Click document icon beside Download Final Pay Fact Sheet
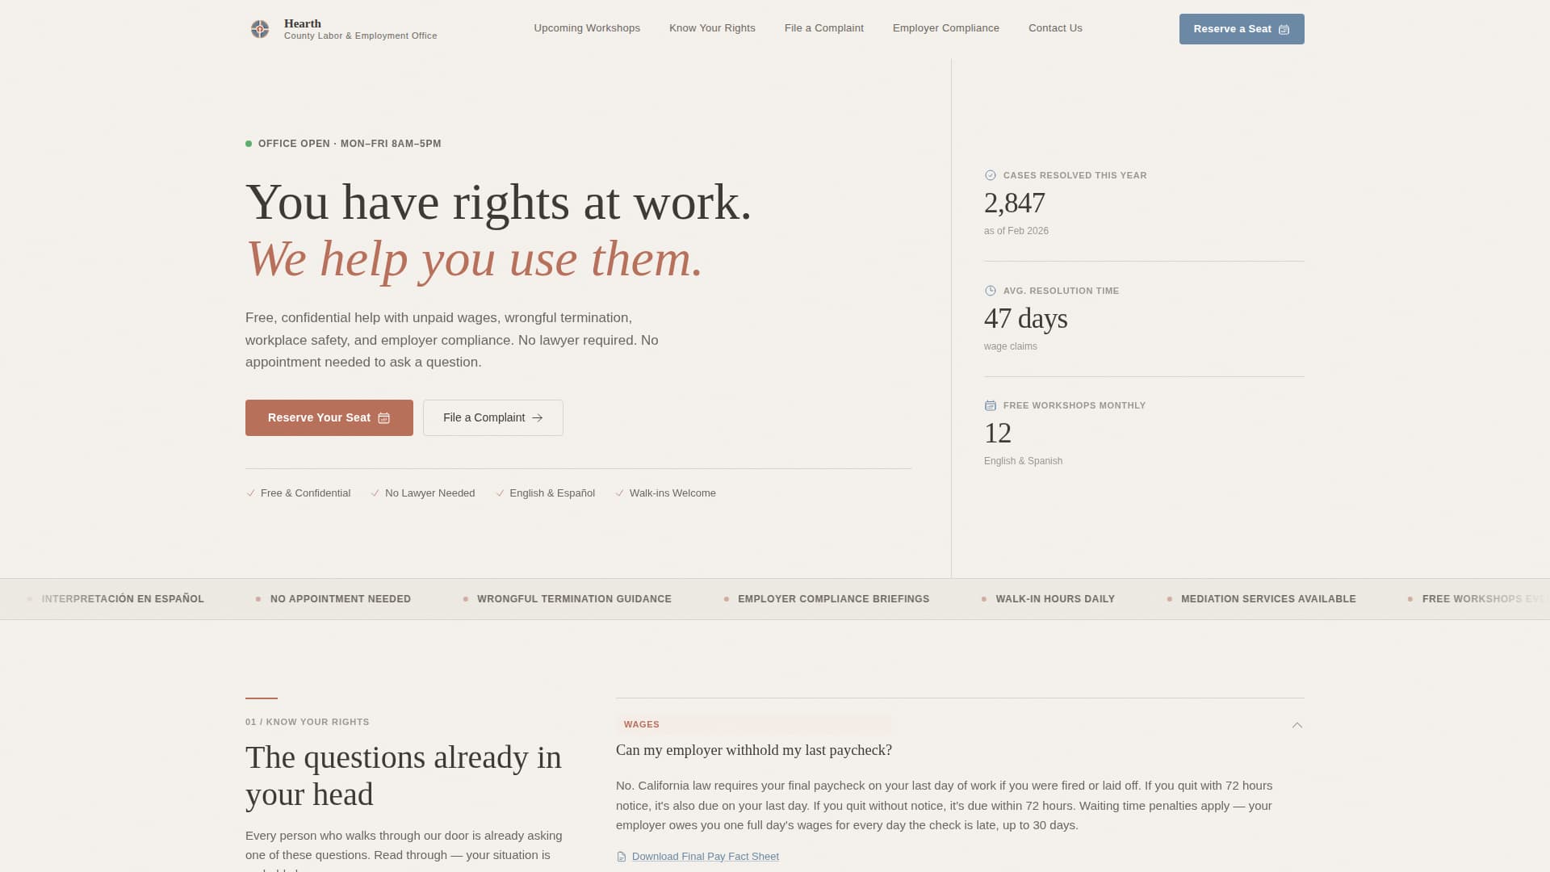Viewport: 1550px width, 872px height. (622, 857)
